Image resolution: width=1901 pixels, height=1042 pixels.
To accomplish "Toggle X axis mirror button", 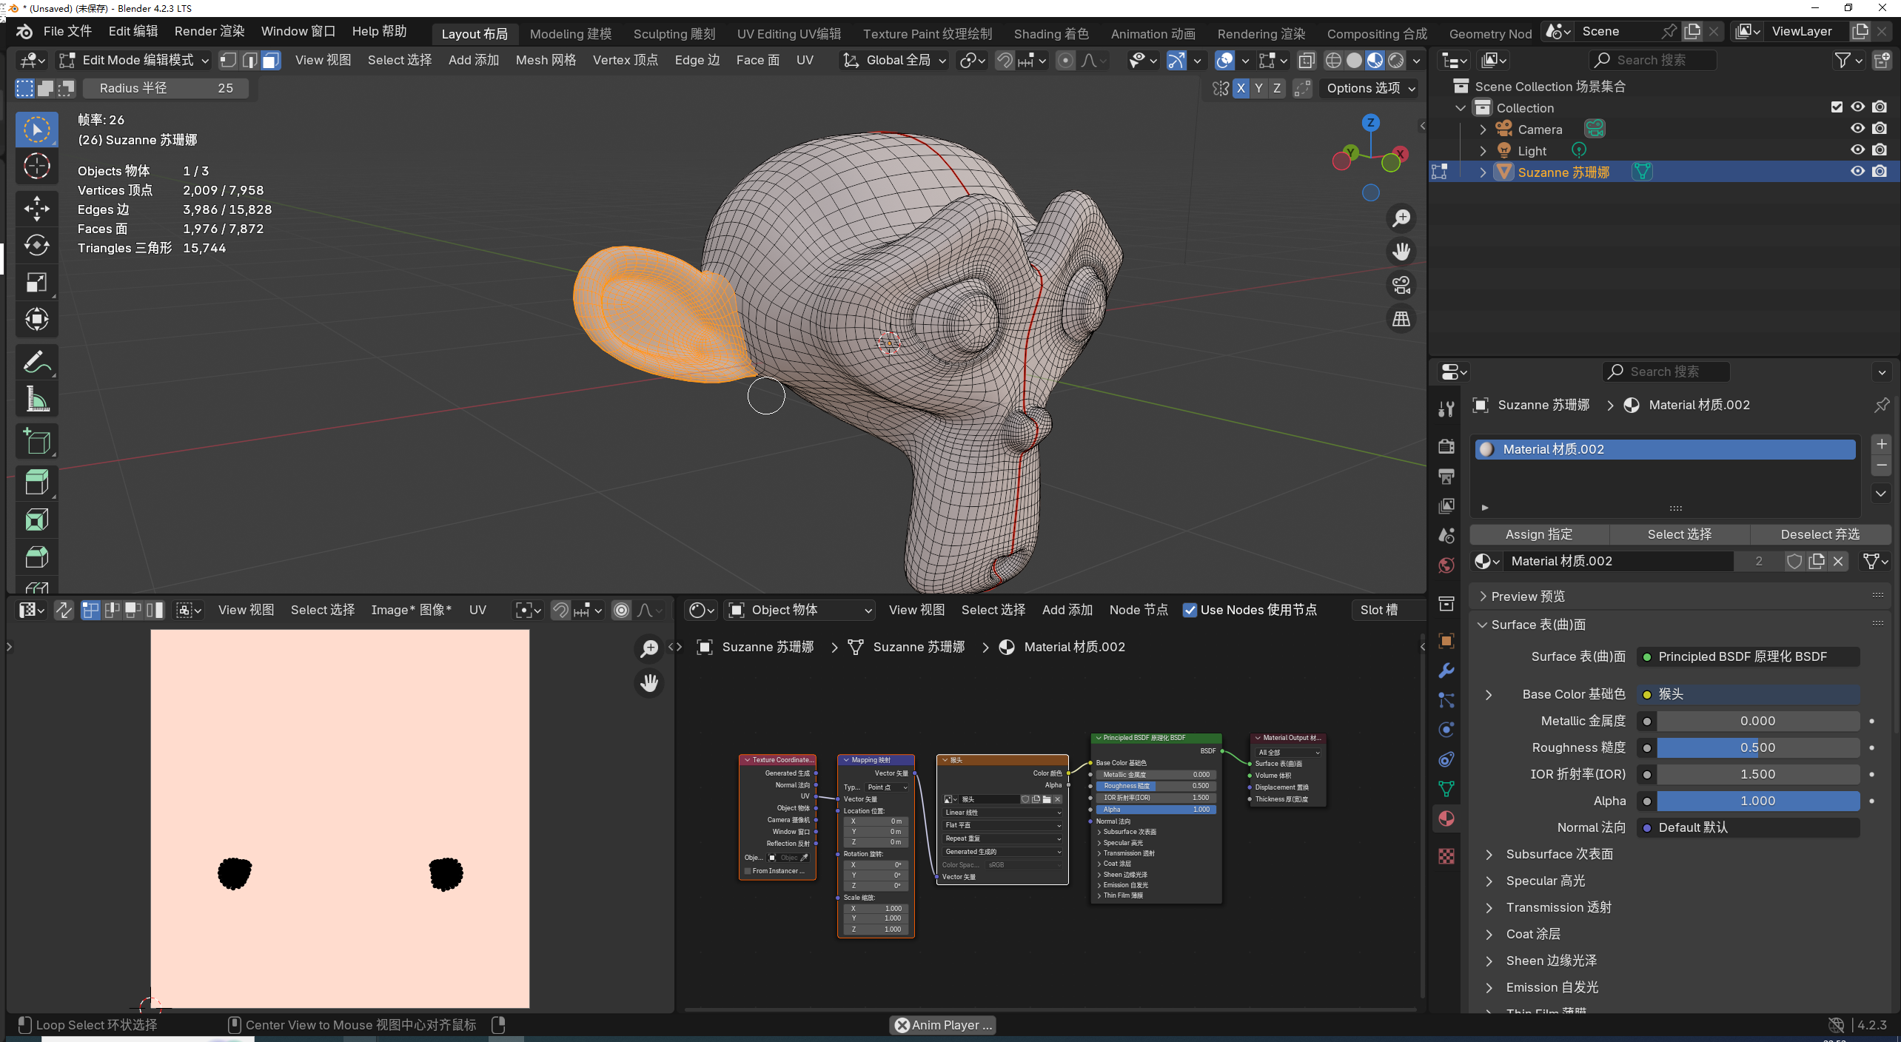I will pos(1241,88).
